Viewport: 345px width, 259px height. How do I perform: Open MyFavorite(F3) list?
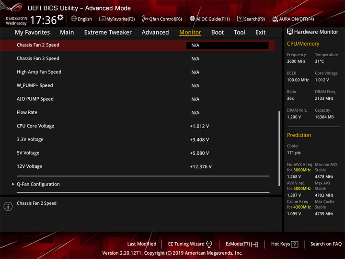point(117,19)
